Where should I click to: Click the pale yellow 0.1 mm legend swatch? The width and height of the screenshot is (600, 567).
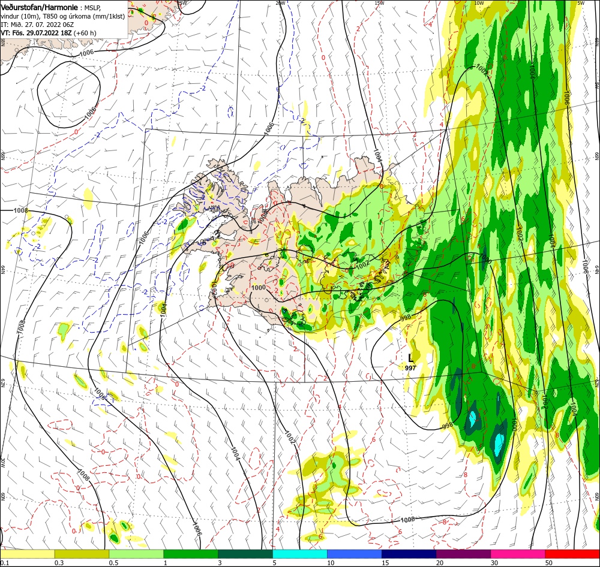[x=28, y=554]
